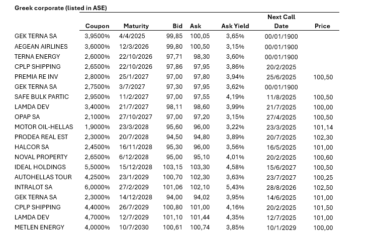This screenshot has height=240, width=374.
Task: Click the Maturity column header
Action: 136,26
